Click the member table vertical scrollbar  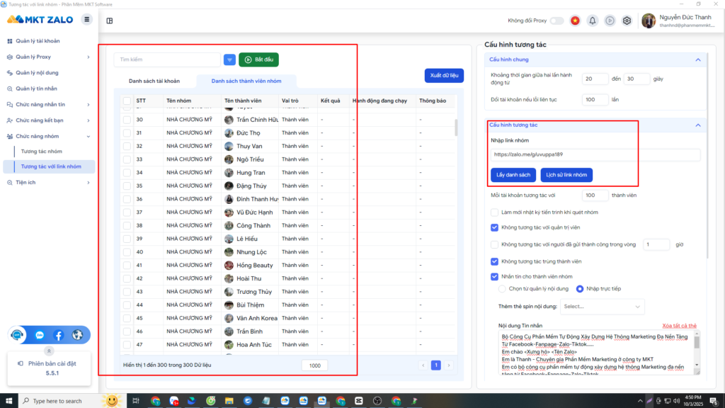456,127
